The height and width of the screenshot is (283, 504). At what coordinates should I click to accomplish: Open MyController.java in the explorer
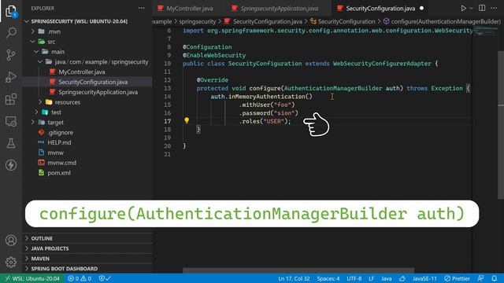(x=82, y=72)
